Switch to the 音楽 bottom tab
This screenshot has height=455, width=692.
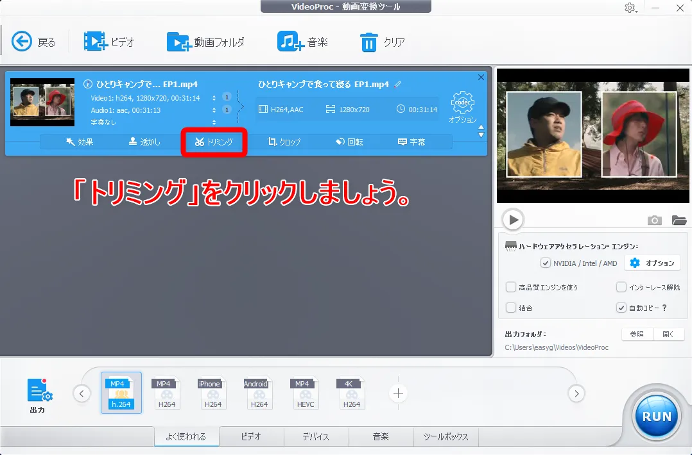tap(381, 436)
